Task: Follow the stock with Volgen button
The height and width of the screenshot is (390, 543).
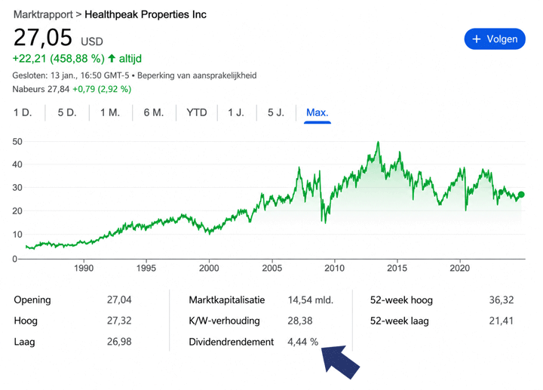Action: 495,38
